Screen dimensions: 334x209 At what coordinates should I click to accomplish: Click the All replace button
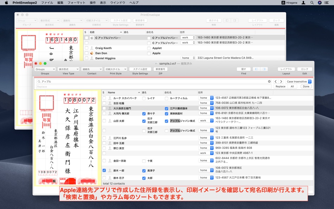coord(292,86)
